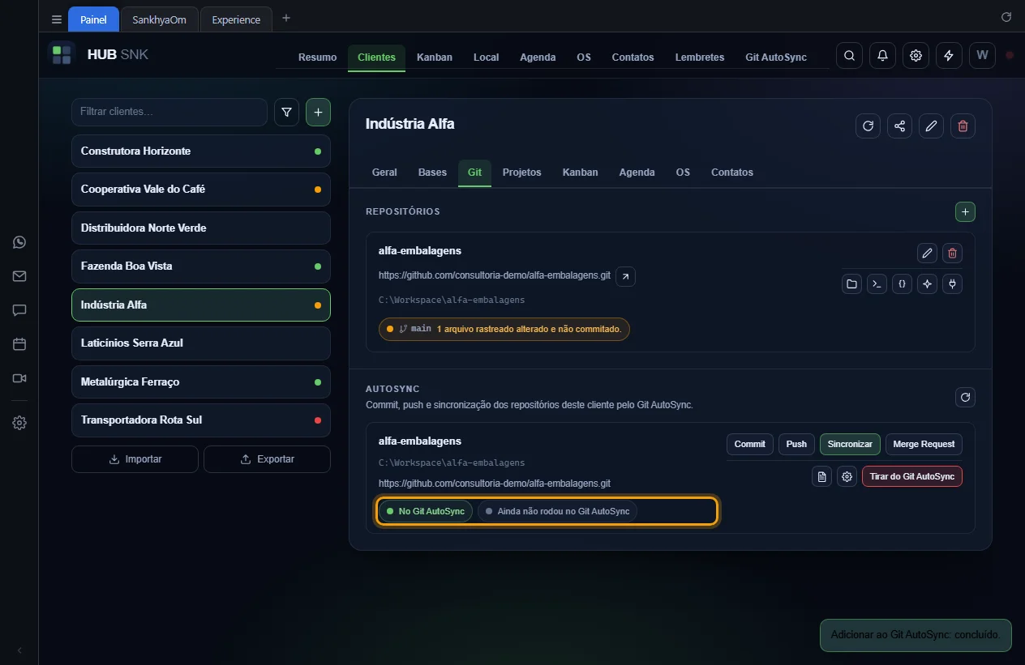
Task: Open sidebar settings gear
Action: tap(19, 423)
